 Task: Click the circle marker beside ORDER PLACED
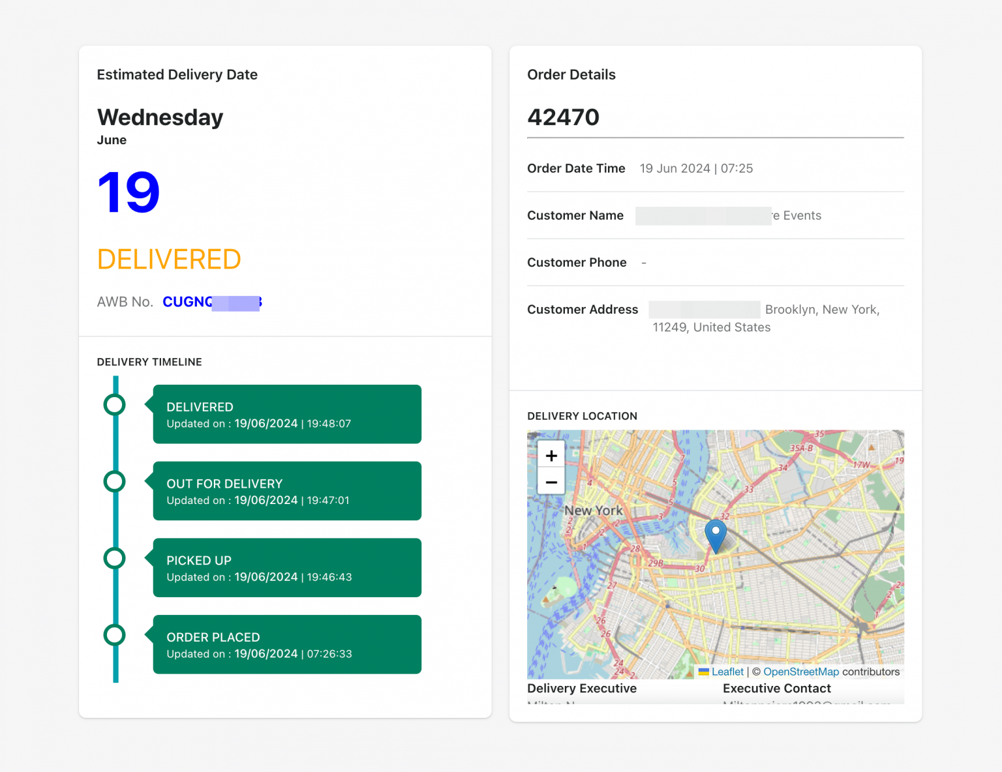pyautogui.click(x=115, y=635)
